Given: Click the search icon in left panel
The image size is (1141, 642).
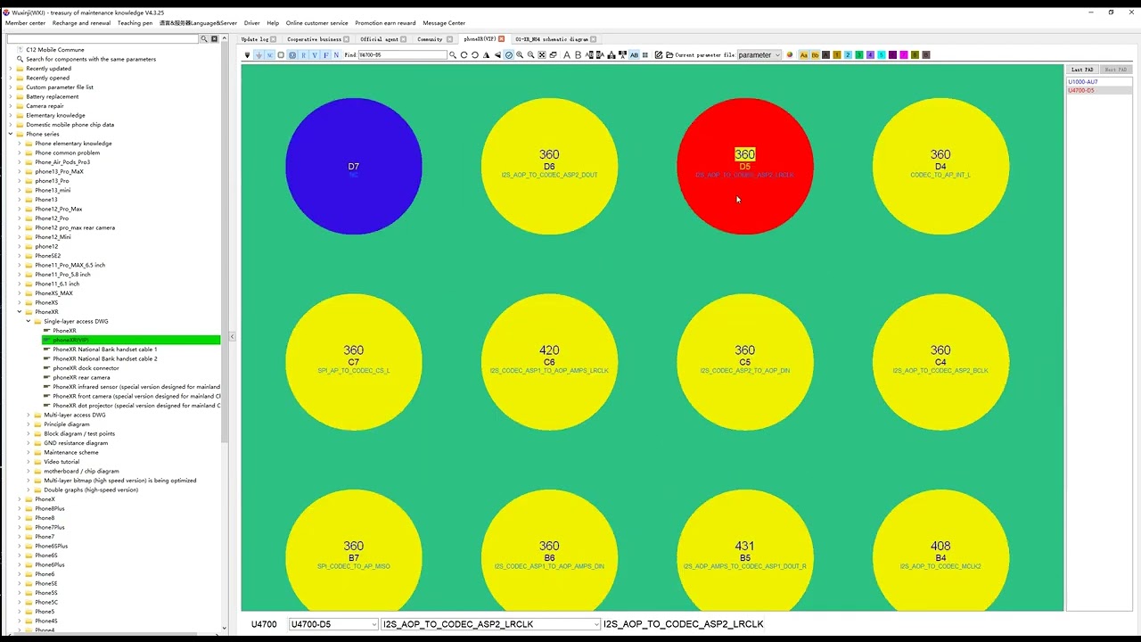Looking at the screenshot, I should pos(204,39).
